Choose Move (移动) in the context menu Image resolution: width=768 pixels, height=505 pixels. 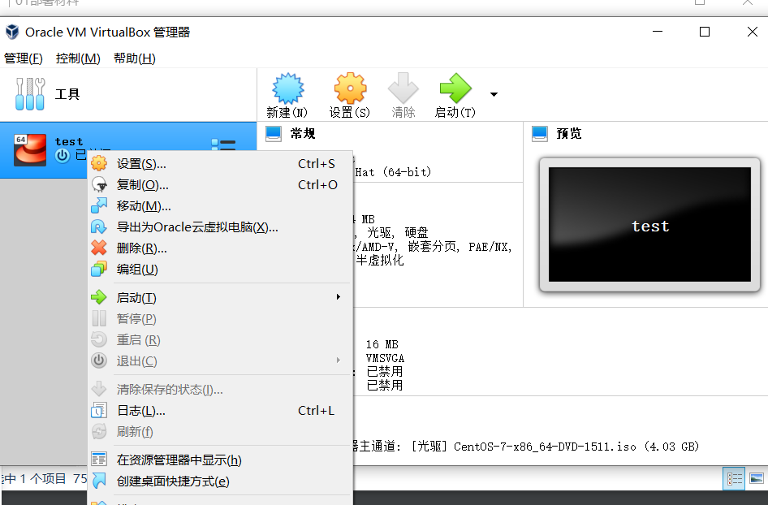[x=143, y=206]
